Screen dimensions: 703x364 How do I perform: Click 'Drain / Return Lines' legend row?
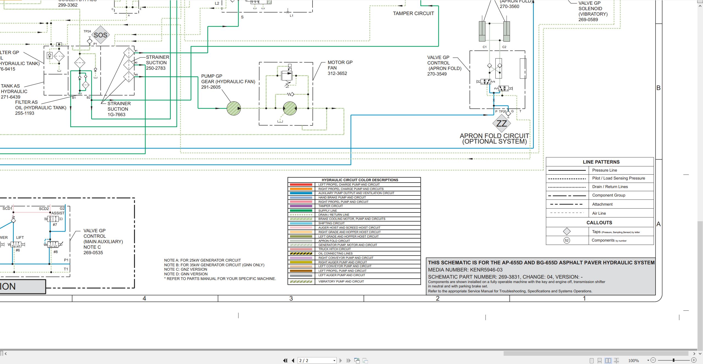(600, 187)
